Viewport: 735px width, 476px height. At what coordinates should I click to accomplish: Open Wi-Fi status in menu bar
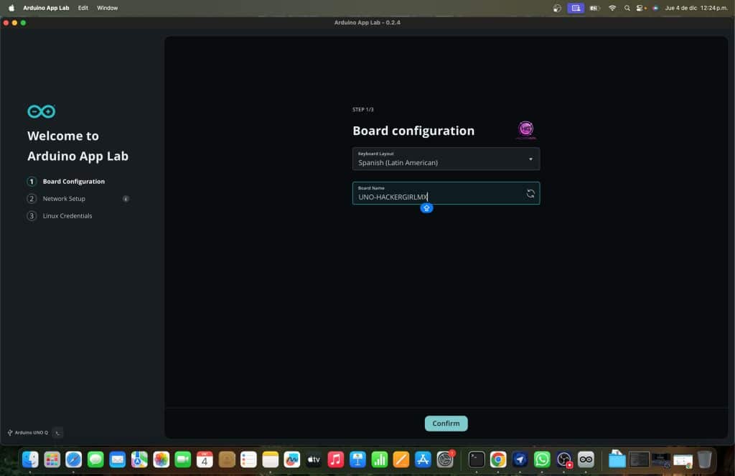pyautogui.click(x=612, y=8)
